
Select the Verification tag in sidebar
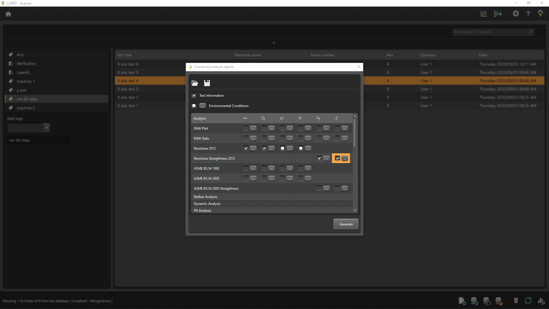26,64
